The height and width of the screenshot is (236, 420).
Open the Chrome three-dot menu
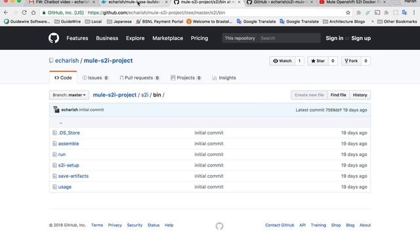414,12
